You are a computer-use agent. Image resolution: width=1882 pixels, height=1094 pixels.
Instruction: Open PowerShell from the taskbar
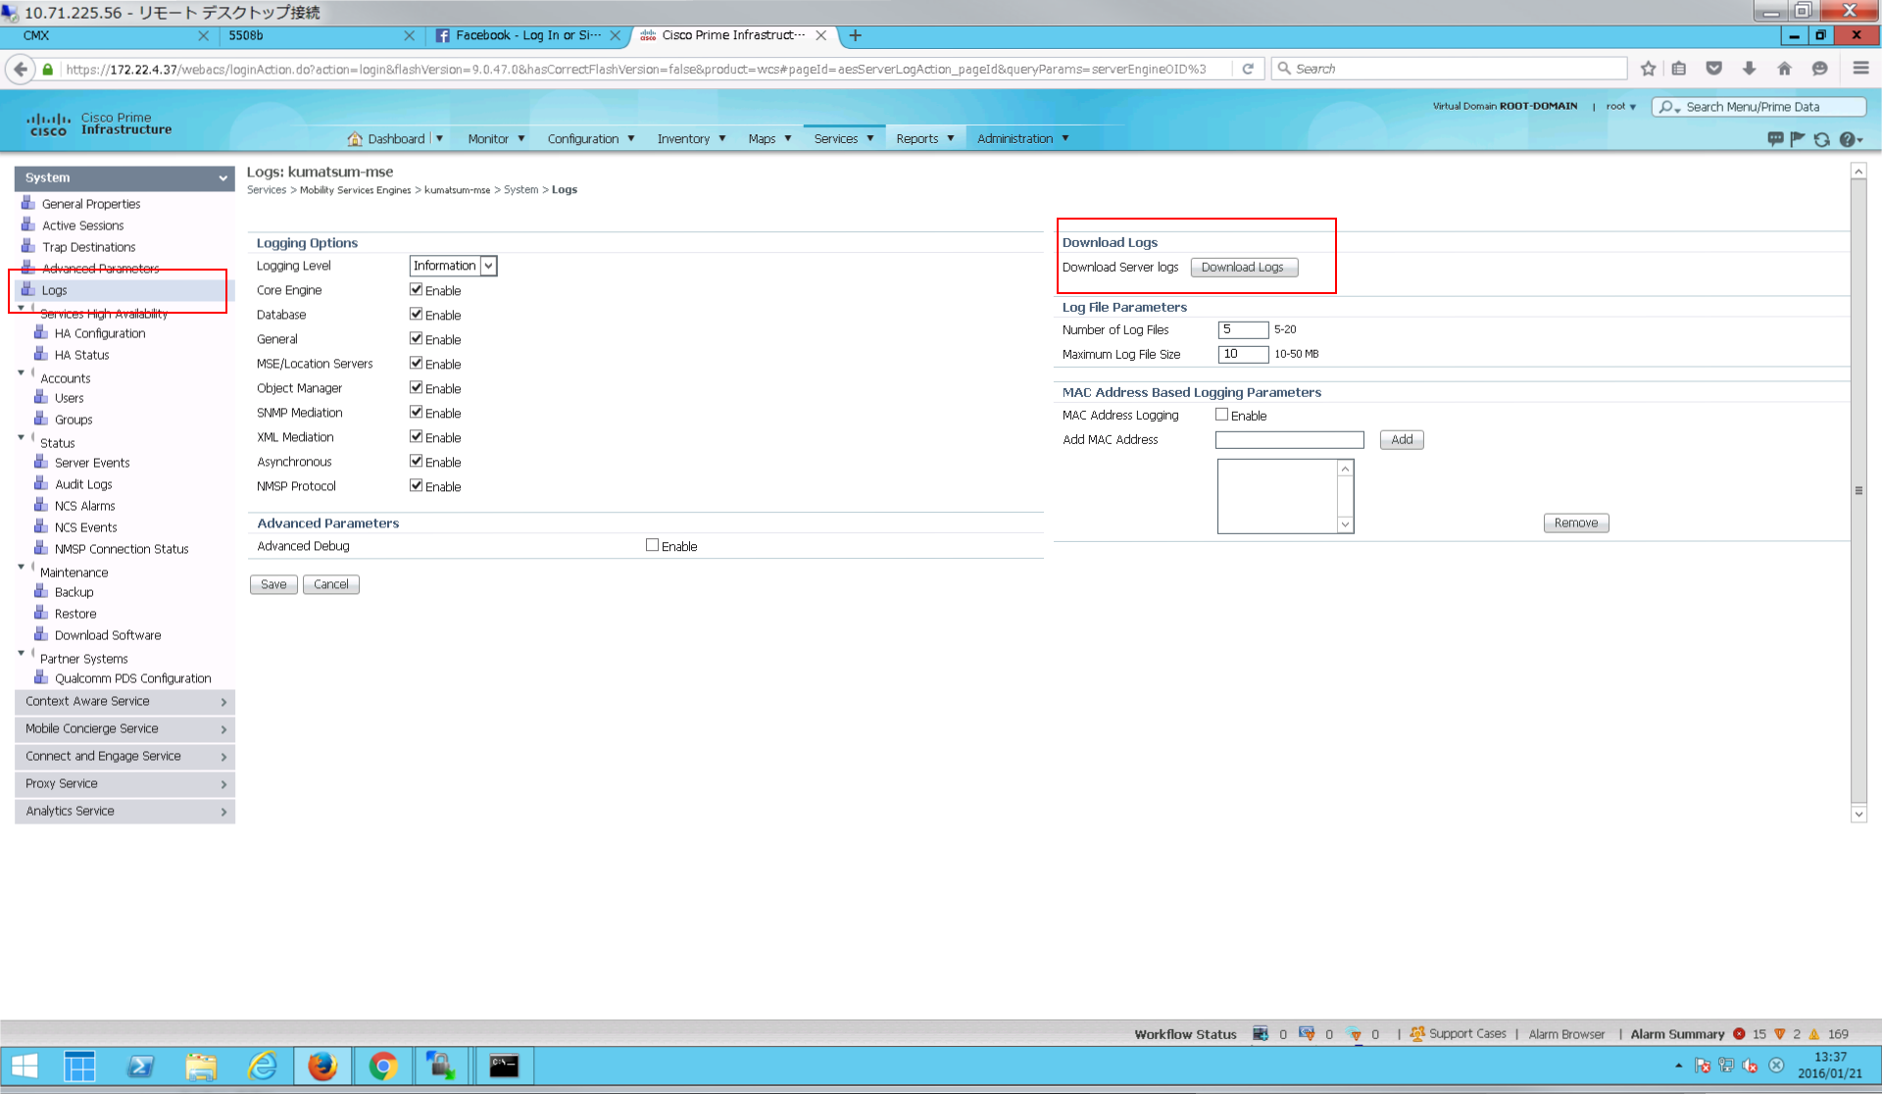point(140,1066)
